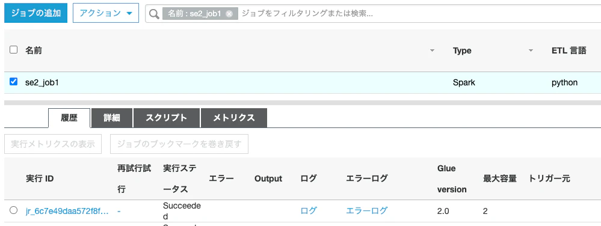The height and width of the screenshot is (226, 601).
Task: Click the se2_job1 job name text
Action: [42, 82]
